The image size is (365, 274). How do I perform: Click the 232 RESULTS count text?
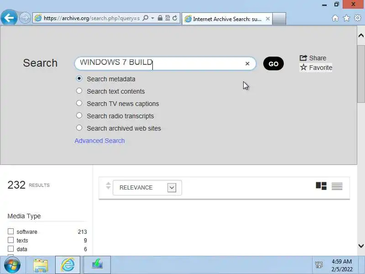pyautogui.click(x=29, y=185)
